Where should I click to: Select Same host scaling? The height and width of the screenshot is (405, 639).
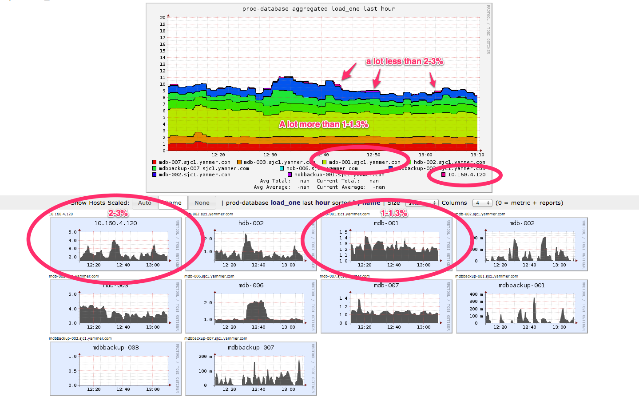tap(173, 203)
